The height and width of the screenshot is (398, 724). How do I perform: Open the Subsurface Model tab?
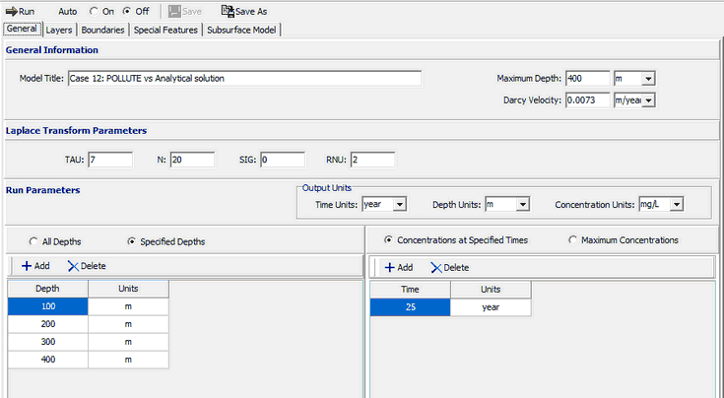(243, 30)
